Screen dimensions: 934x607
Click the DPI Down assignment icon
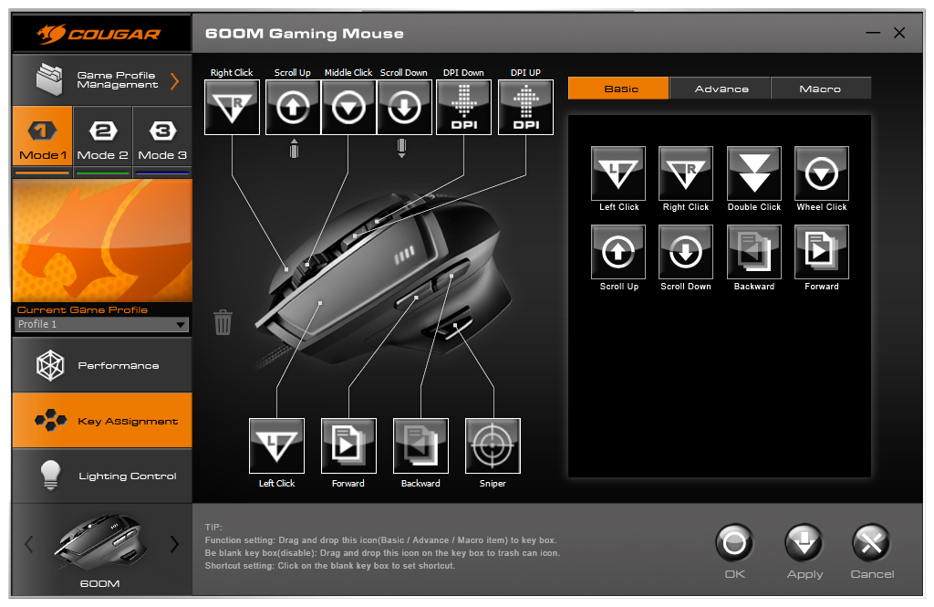click(x=463, y=107)
